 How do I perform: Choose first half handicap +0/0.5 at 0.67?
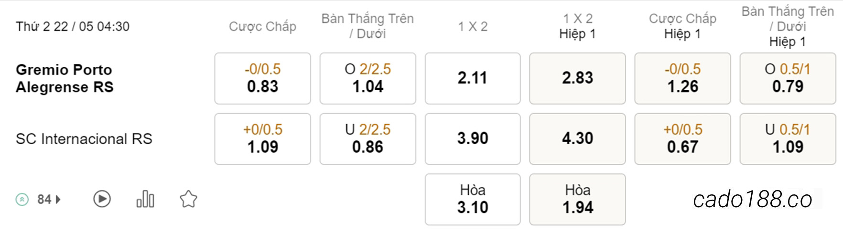click(x=683, y=139)
